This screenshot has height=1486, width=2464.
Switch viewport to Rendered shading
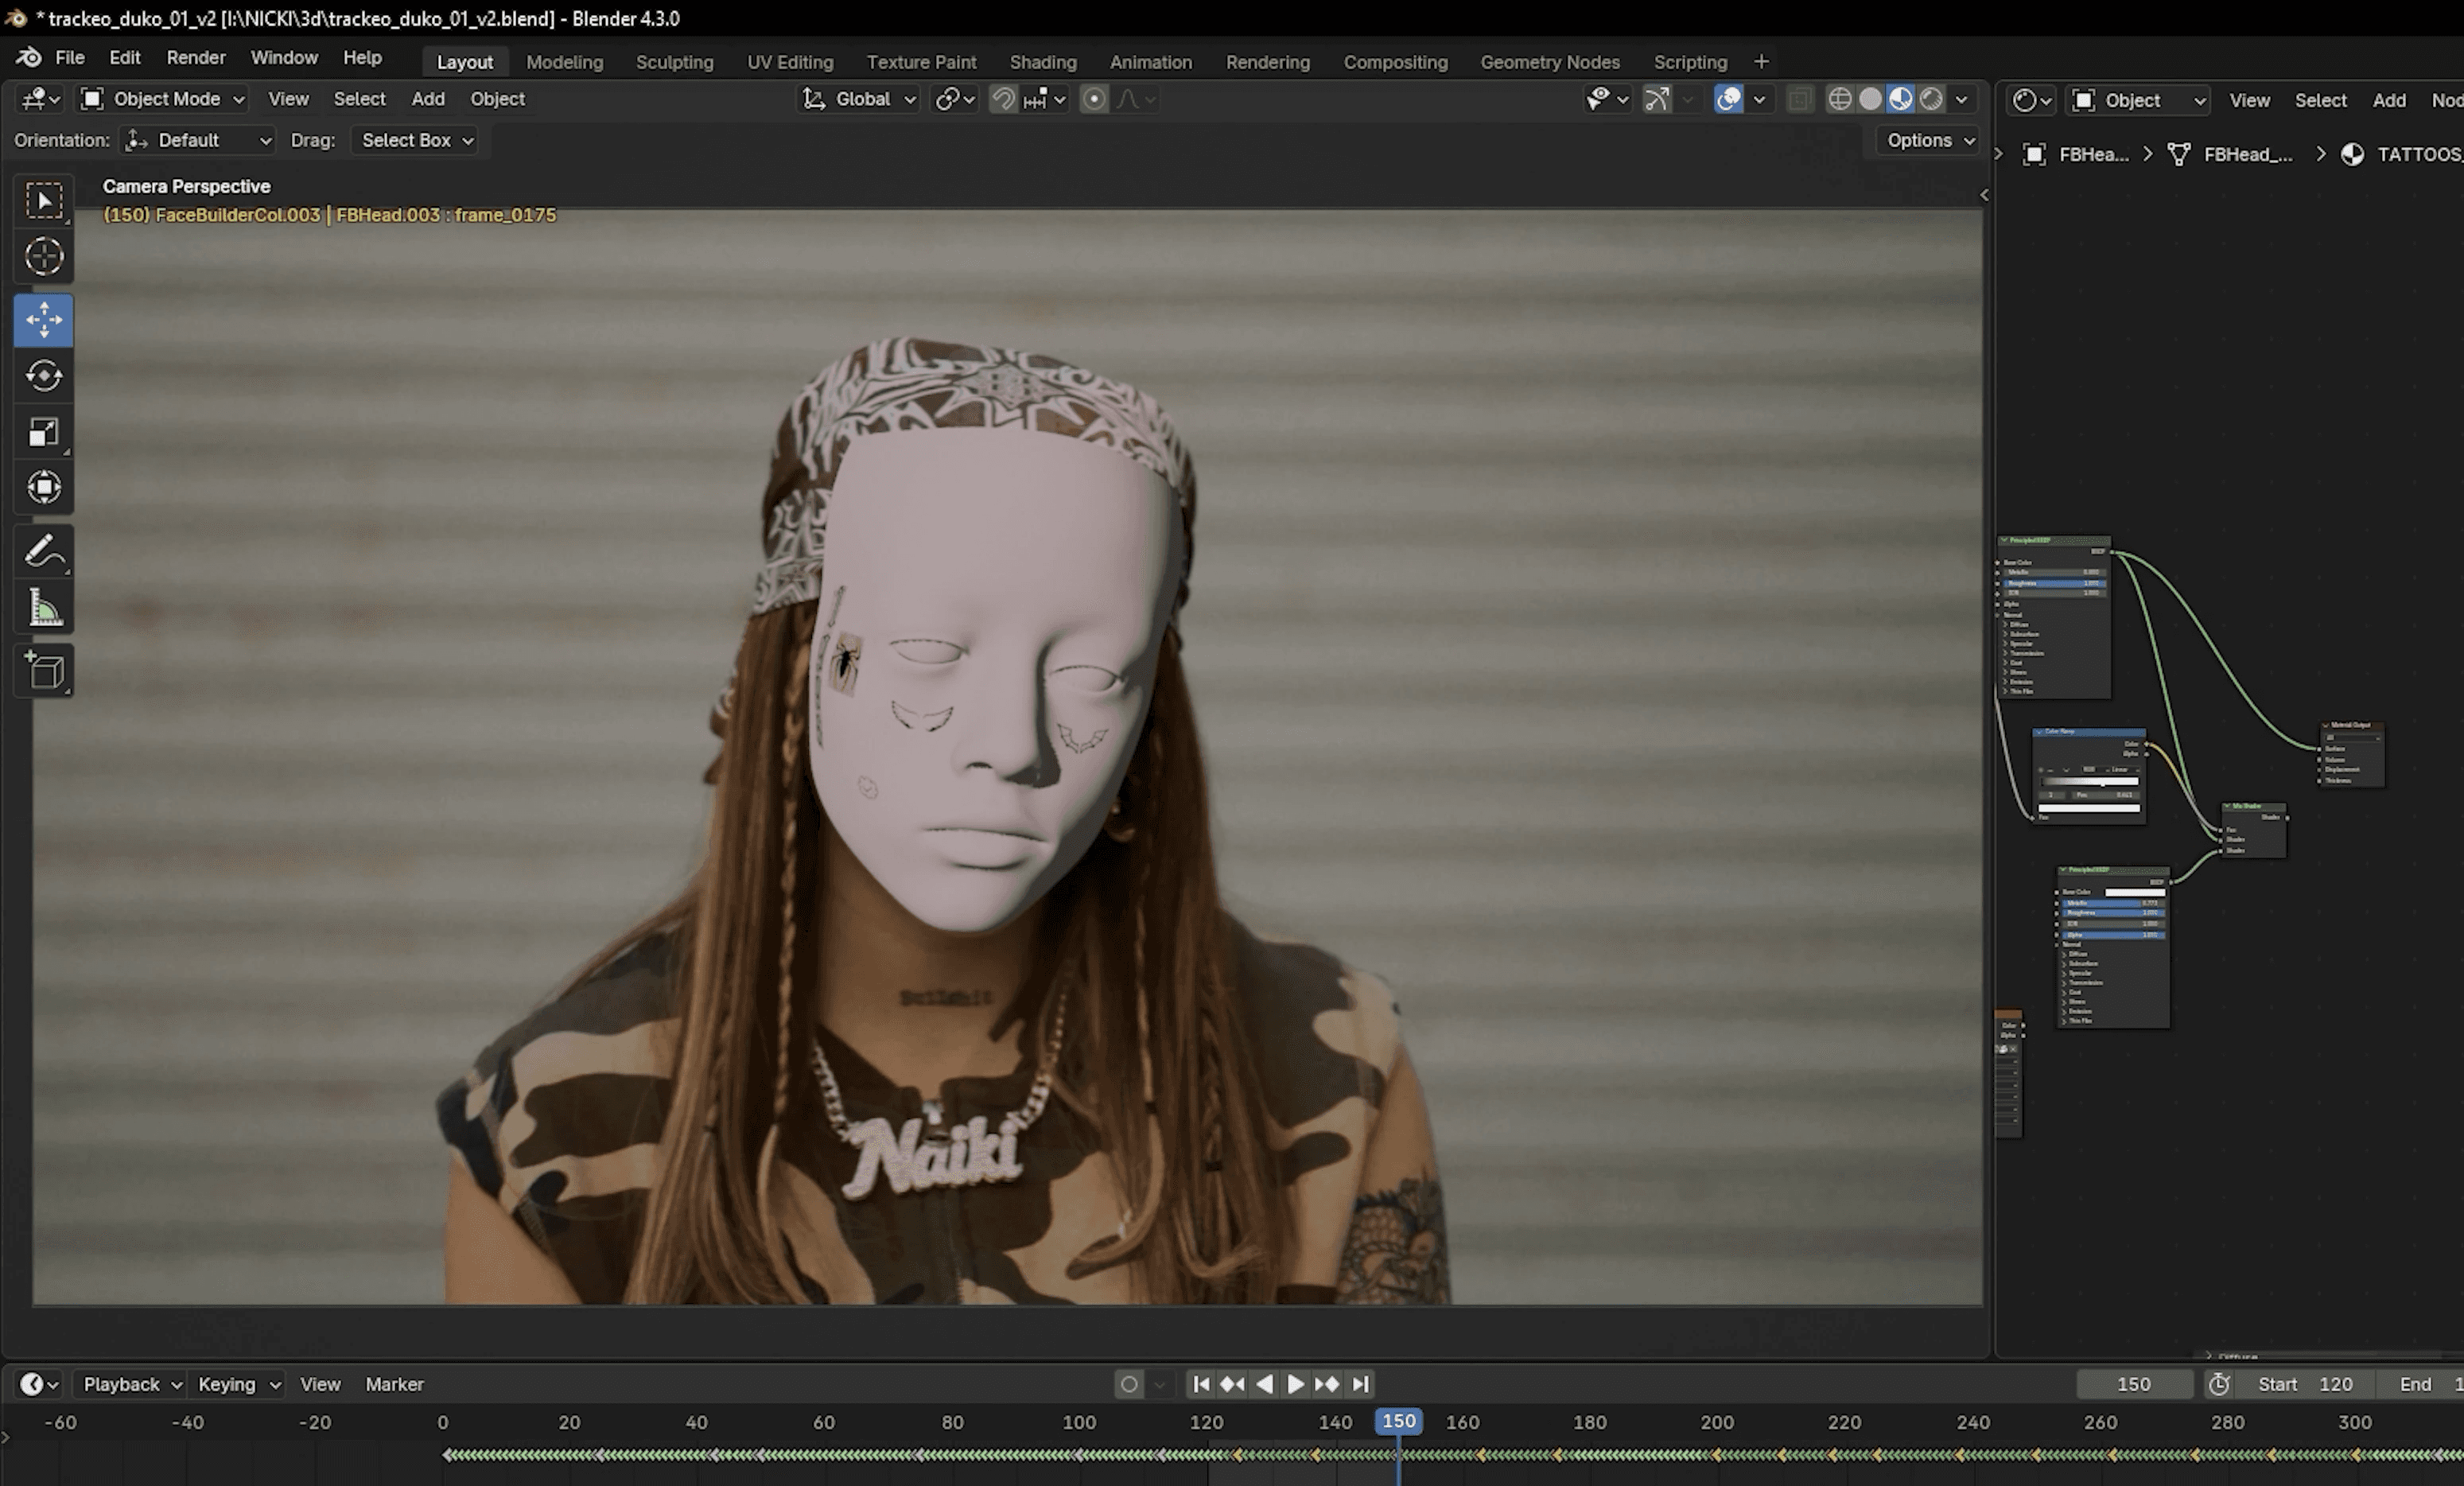[x=1932, y=99]
